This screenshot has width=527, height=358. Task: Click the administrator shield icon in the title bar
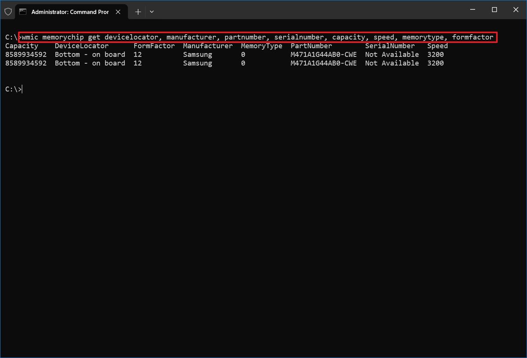8,11
